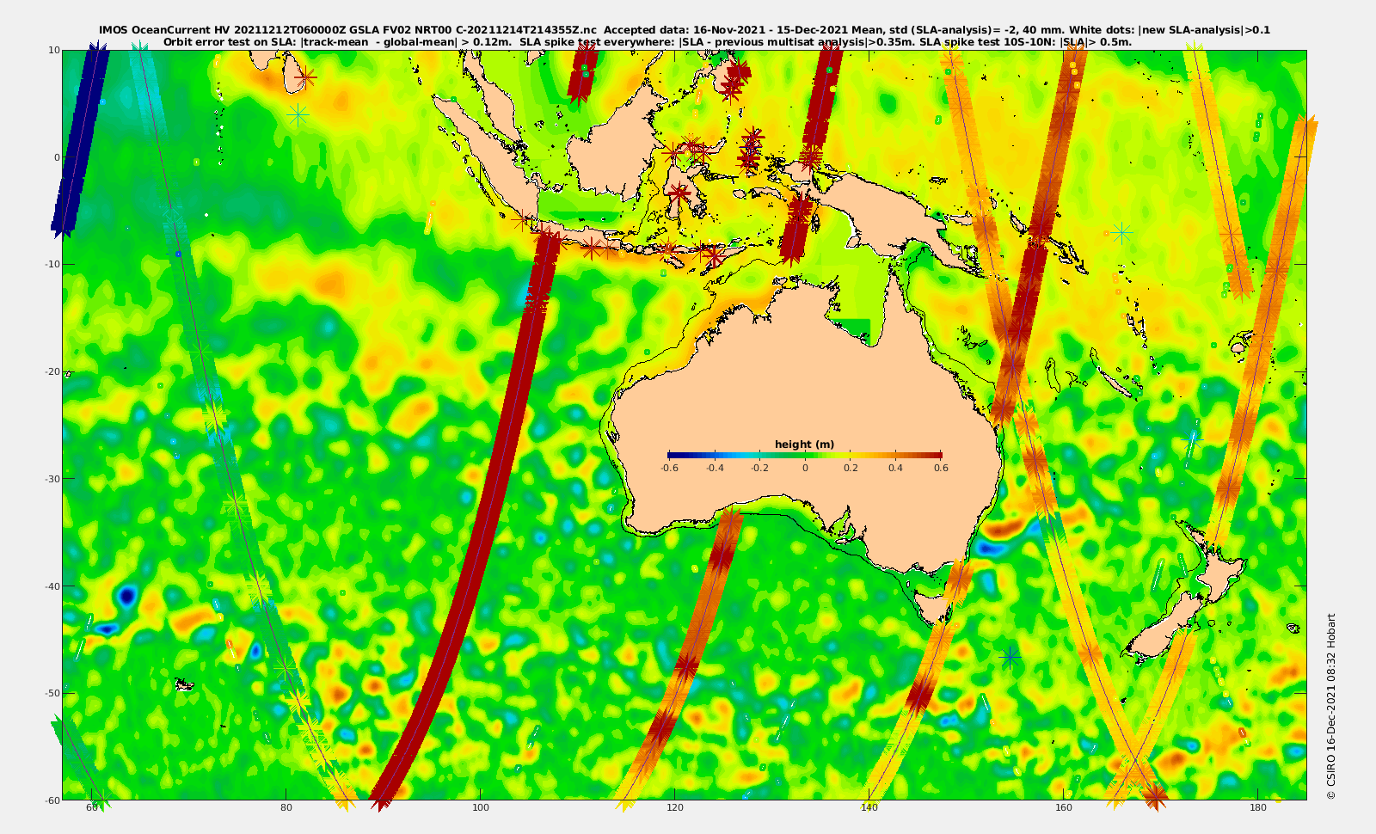Click the "IMOS OceanCurrent HV" title line
This screenshot has width=1376, height=834.
coord(685,30)
